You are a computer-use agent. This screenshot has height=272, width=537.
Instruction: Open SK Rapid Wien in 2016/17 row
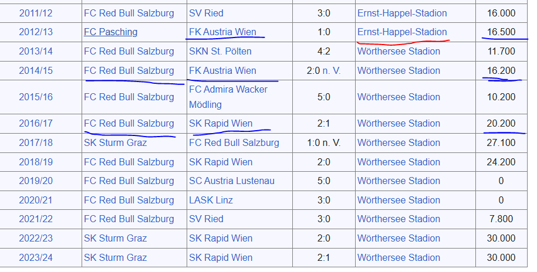(x=221, y=124)
